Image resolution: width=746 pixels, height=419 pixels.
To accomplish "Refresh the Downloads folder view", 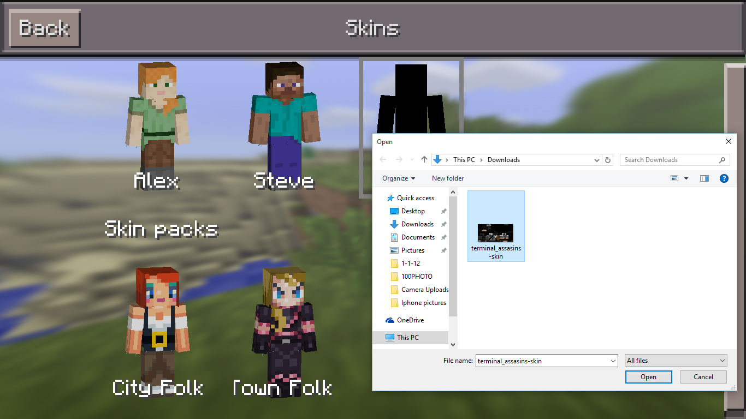I will pos(608,160).
